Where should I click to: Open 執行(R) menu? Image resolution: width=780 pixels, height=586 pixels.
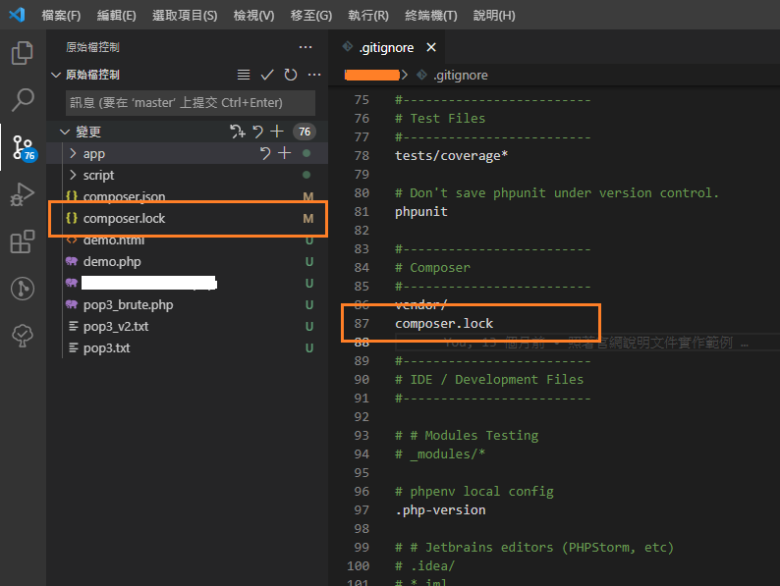coord(368,15)
